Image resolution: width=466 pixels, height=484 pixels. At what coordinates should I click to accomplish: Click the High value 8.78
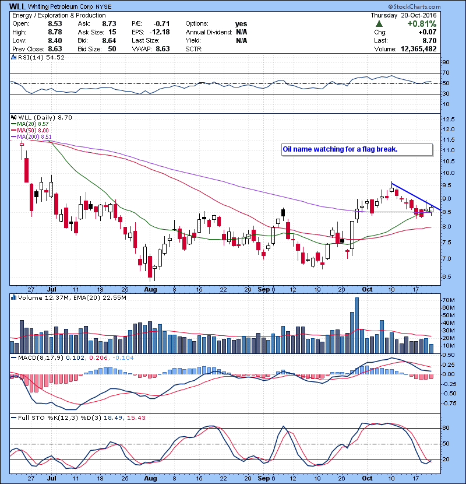pyautogui.click(x=55, y=32)
